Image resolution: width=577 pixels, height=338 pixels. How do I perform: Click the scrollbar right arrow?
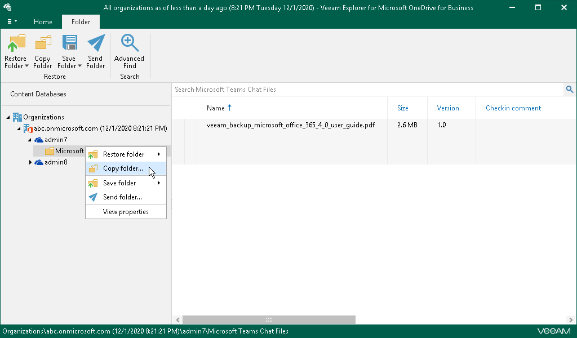[x=571, y=319]
